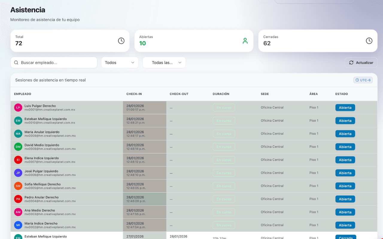Click the clock icon in the UTC-6 badge
The height and width of the screenshot is (239, 383).
coord(357,80)
